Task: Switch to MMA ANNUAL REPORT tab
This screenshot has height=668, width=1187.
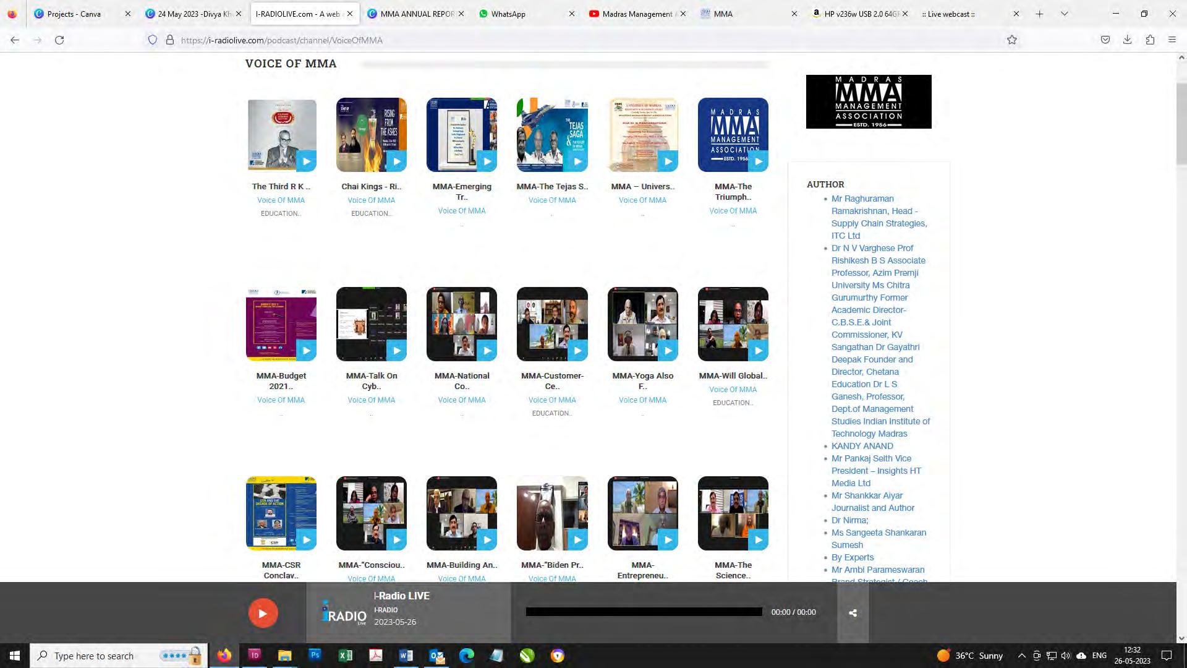Action: click(417, 14)
